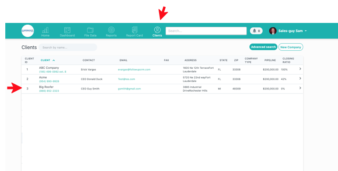338x171 pixels.
Task: Click the 3885 Industrial Drive address
Action: click(x=195, y=89)
